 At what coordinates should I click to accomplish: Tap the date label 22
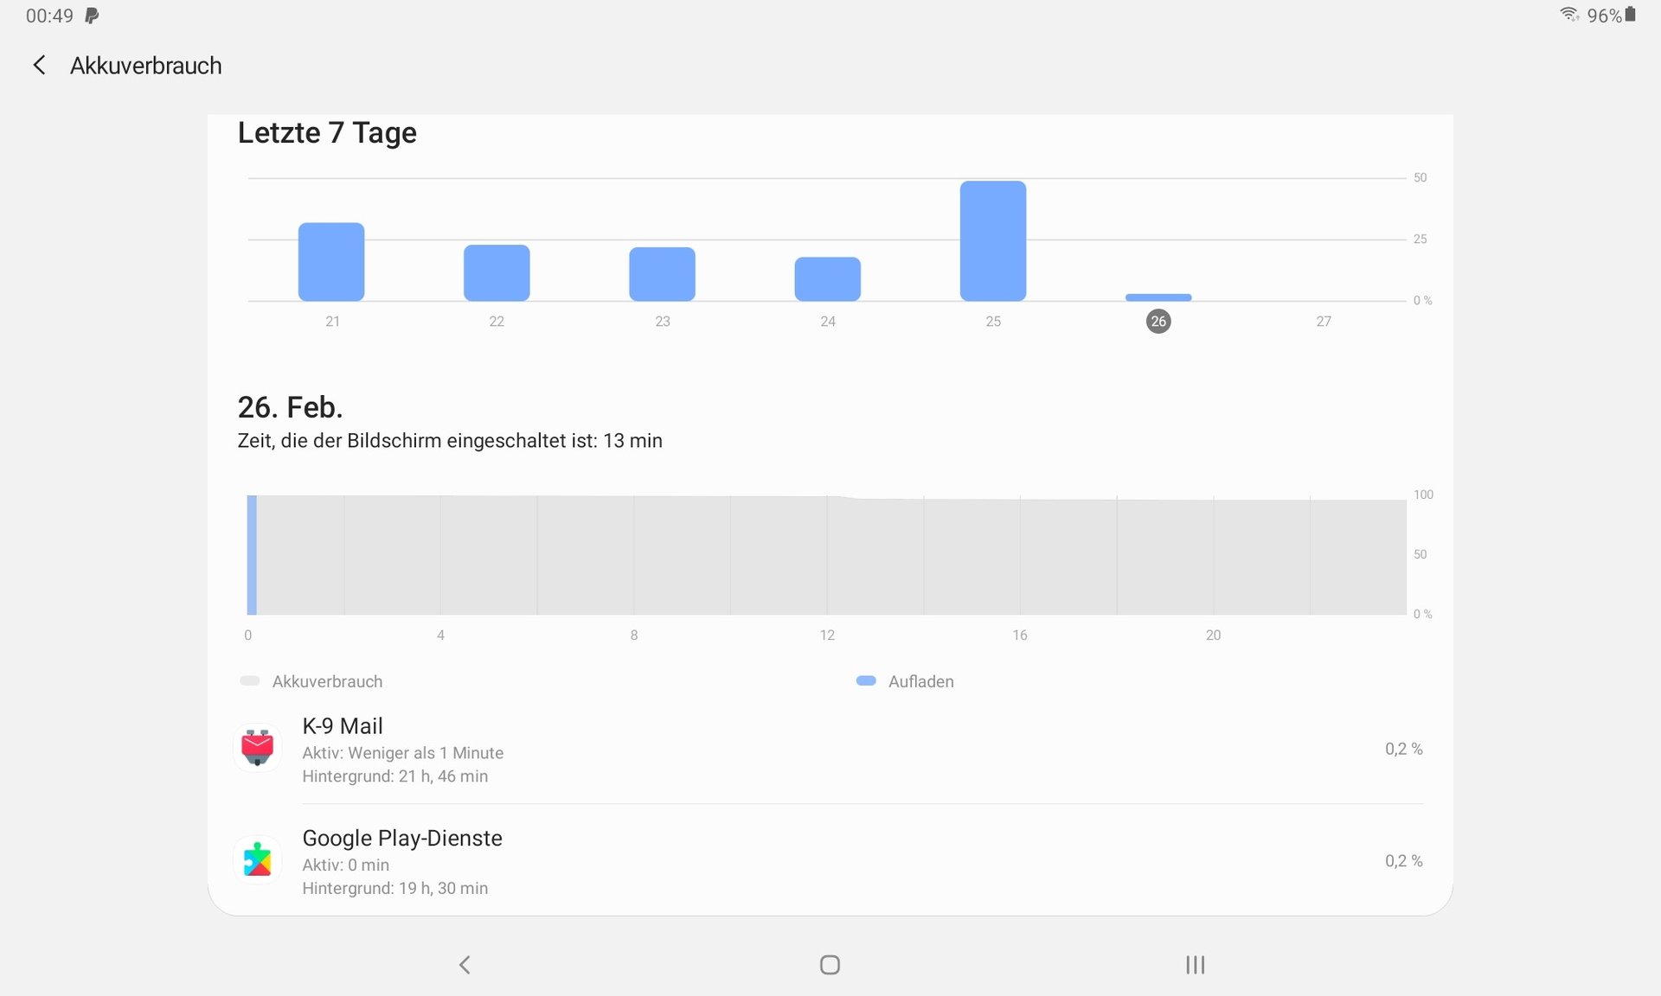point(497,321)
